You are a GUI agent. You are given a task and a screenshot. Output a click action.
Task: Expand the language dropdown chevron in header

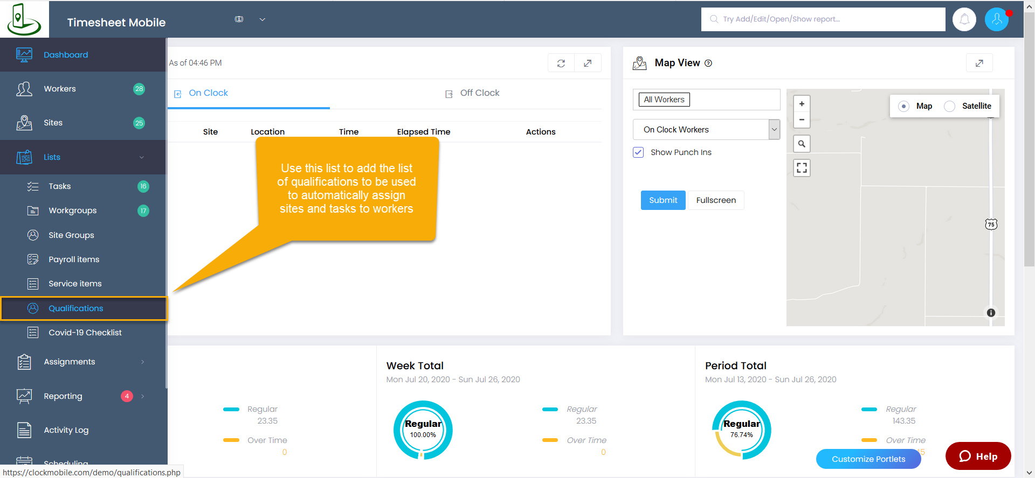pyautogui.click(x=263, y=19)
